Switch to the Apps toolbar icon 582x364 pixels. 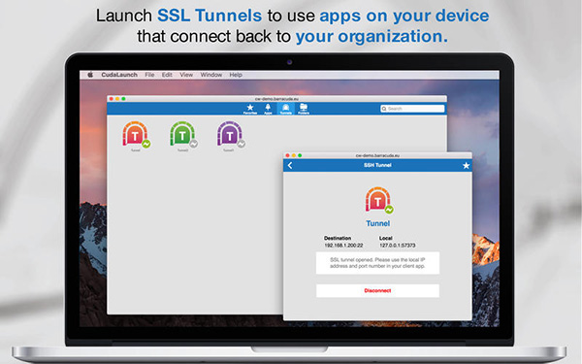268,109
